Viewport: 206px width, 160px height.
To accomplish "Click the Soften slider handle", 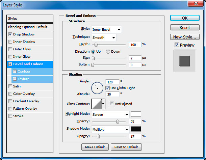I will click(x=93, y=65).
